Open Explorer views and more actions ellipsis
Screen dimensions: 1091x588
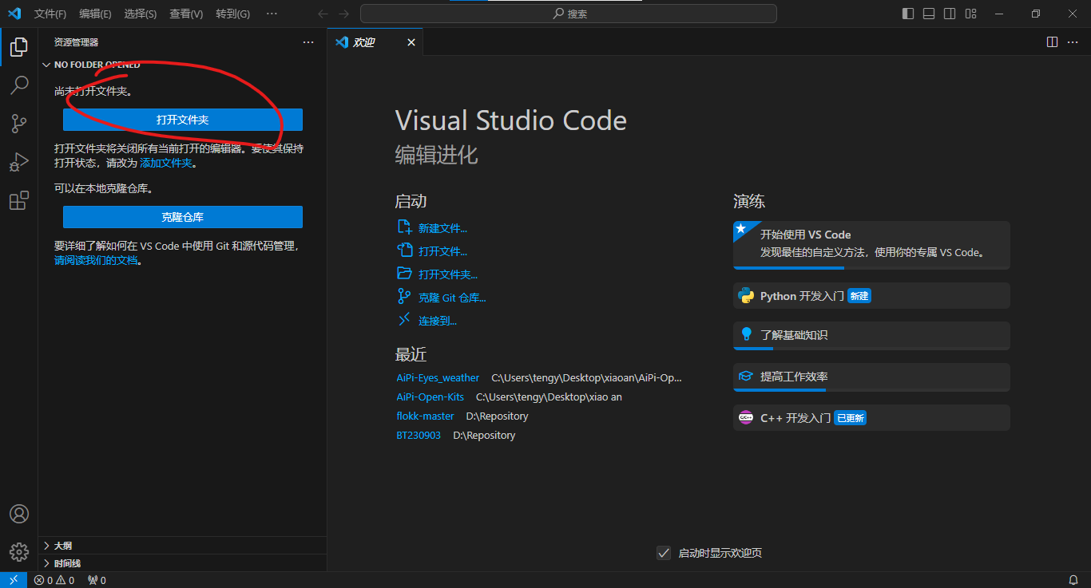click(308, 42)
